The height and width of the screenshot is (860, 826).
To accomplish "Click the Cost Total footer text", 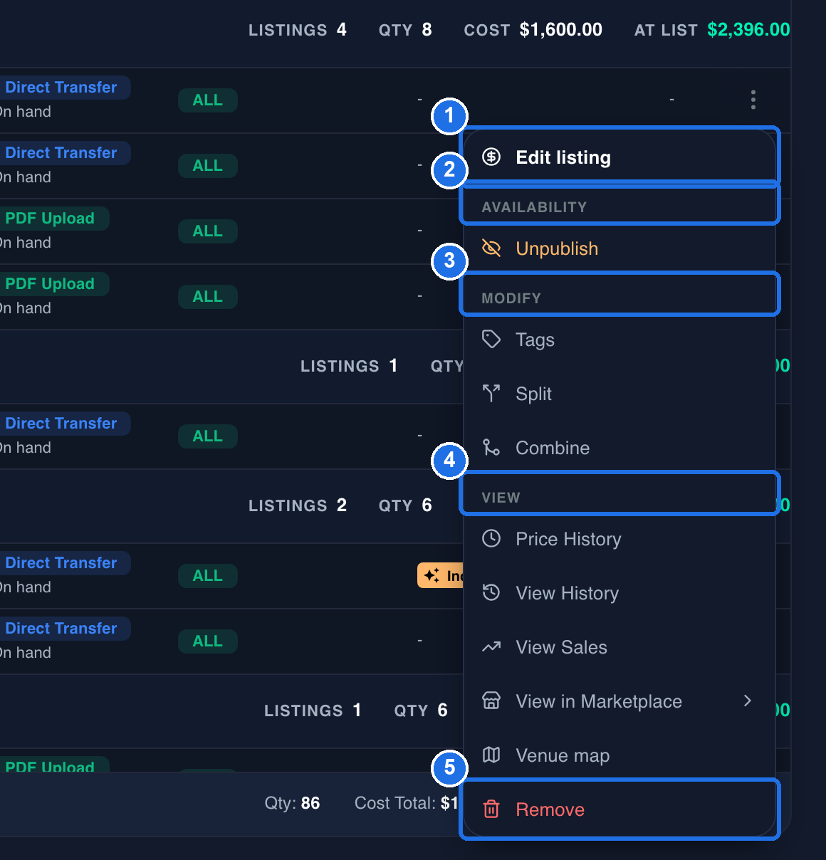I will (407, 803).
